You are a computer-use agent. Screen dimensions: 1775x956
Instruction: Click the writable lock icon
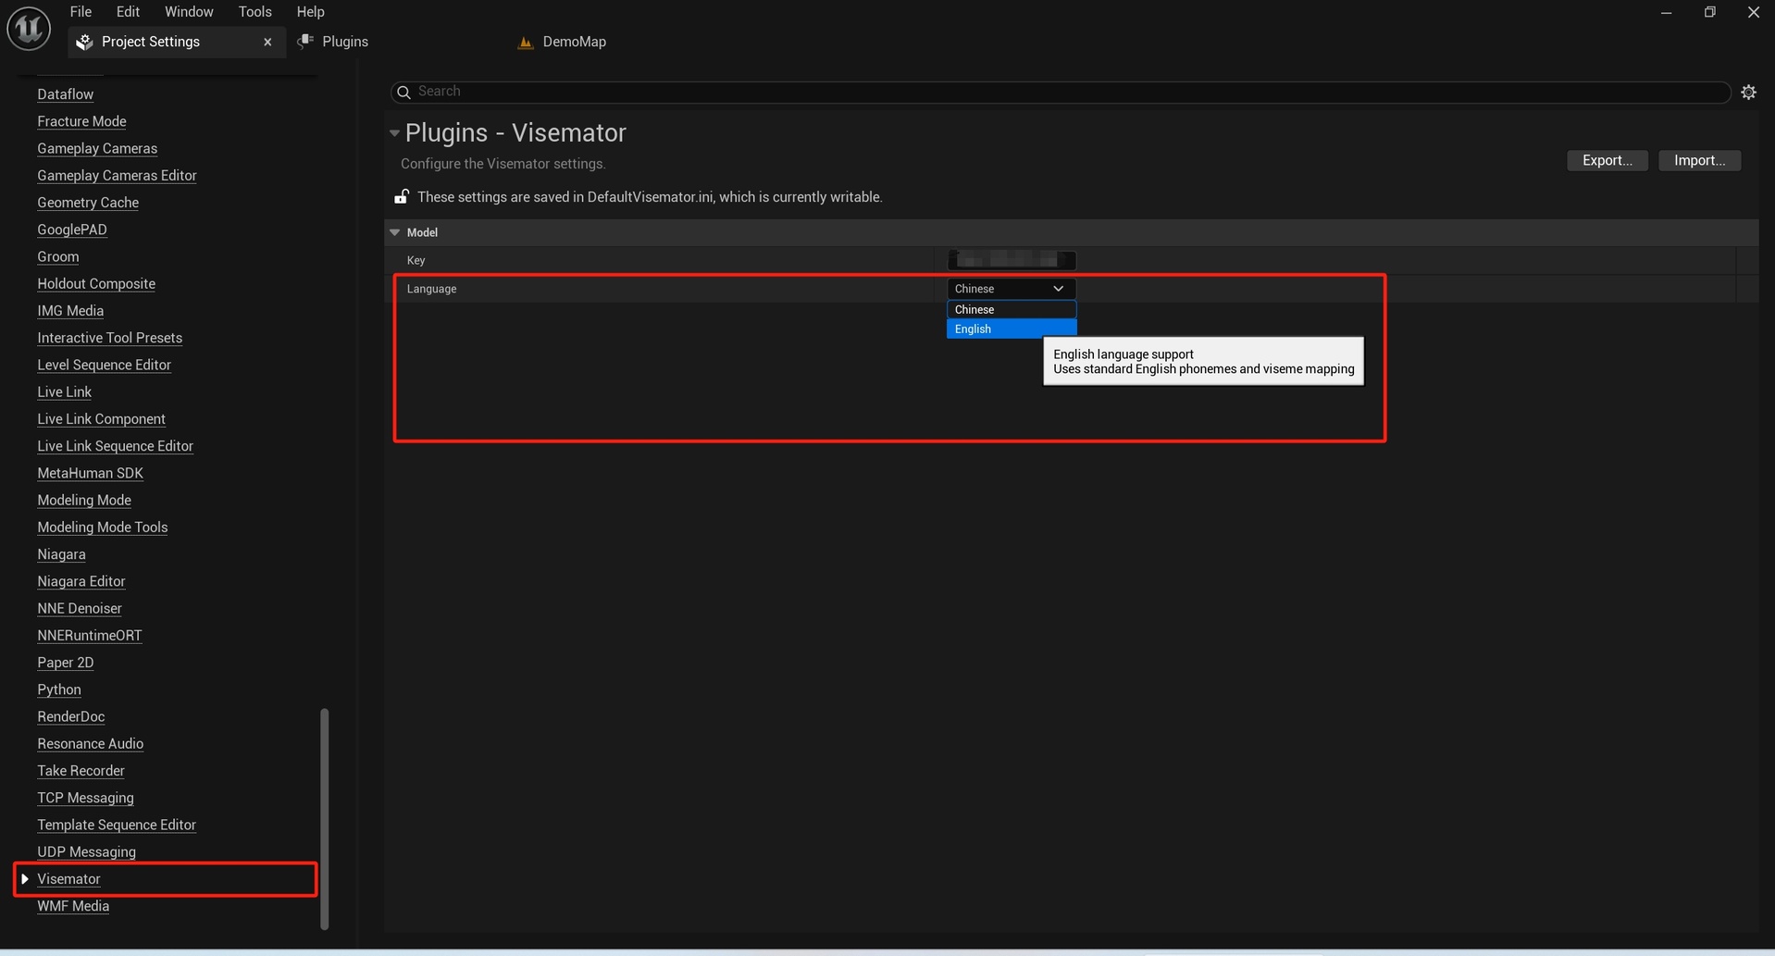[x=402, y=196]
